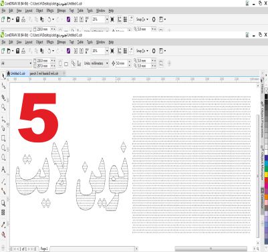Pick the red swatch in the color palette
268x252 pixels.
pos(266,180)
